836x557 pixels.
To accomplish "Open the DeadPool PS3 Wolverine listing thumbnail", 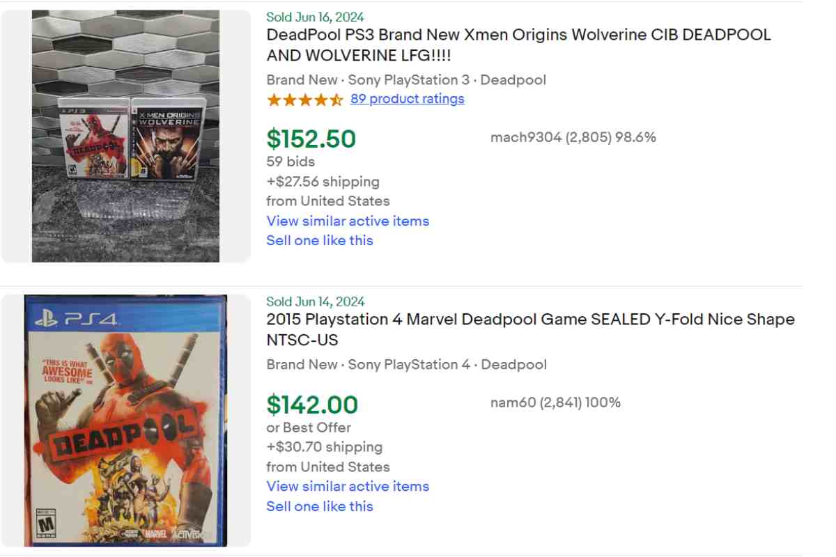I will click(x=126, y=136).
